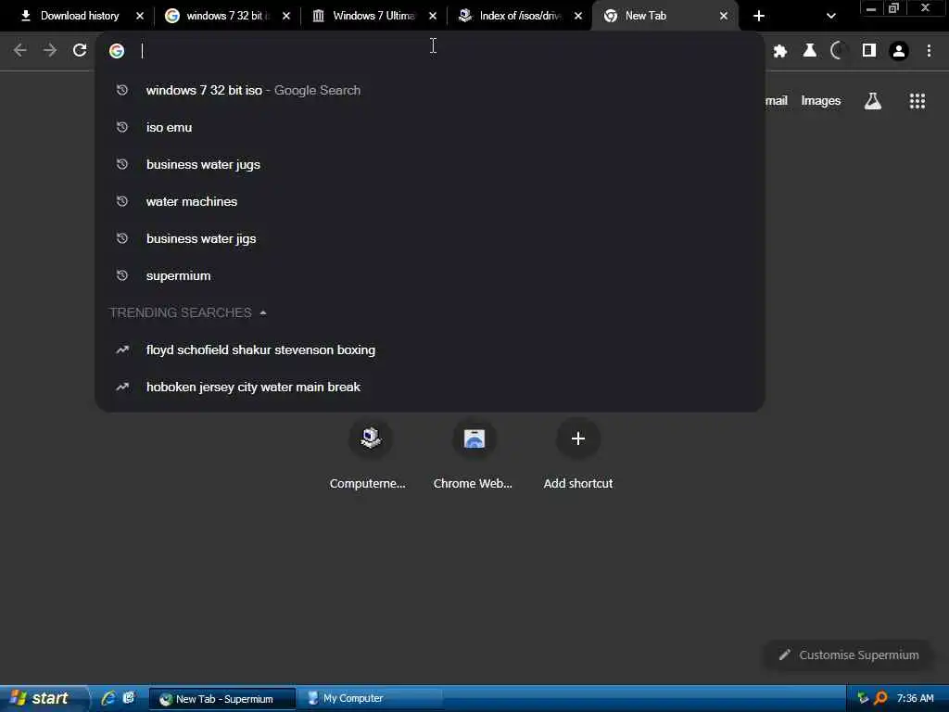949x712 pixels.
Task: Click the Google icon in address bar
Action: click(117, 51)
